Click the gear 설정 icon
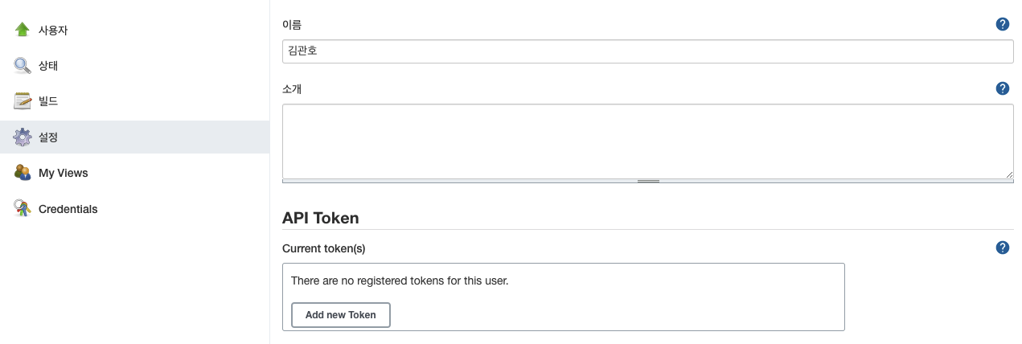The image size is (1022, 344). pos(23,137)
